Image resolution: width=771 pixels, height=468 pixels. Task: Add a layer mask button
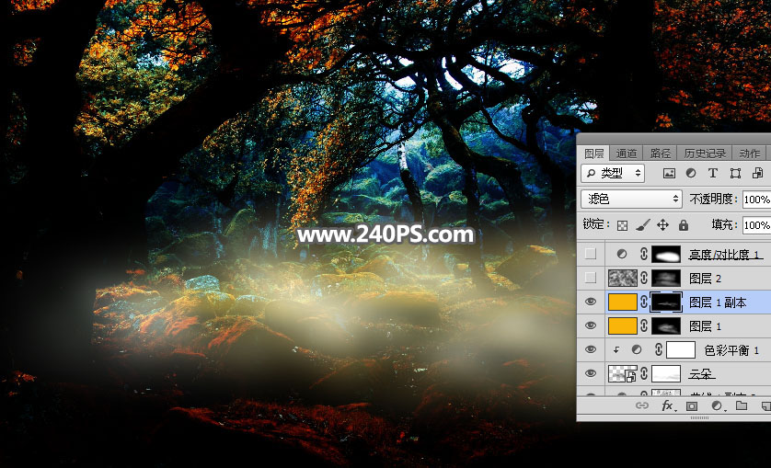click(692, 406)
